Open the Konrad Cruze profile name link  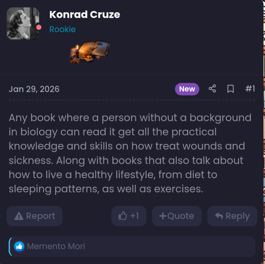tap(85, 14)
